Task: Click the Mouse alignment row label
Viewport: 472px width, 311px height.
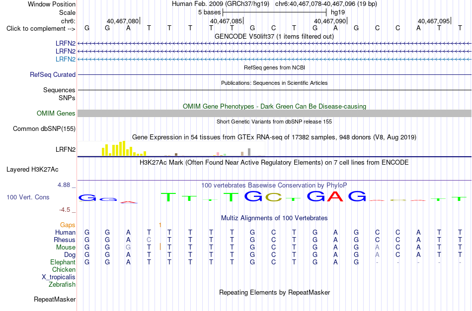Action: [x=66, y=248]
